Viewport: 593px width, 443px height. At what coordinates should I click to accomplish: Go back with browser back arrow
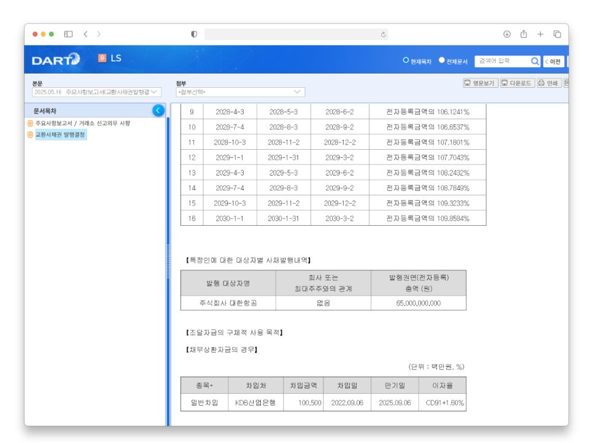tap(85, 34)
